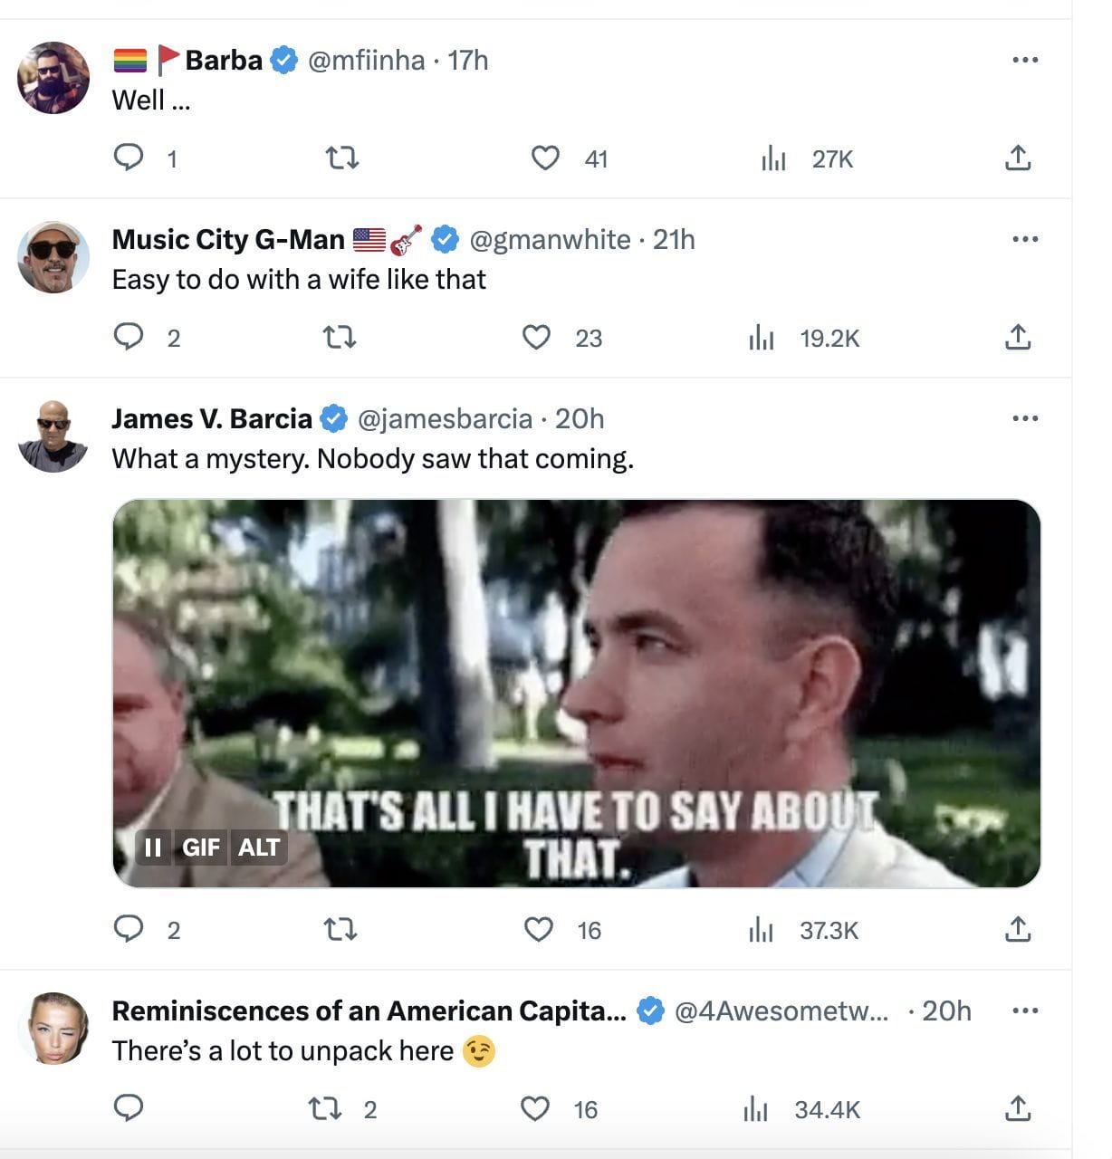Open more options for Barba's tweet
Image resolution: width=1112 pixels, height=1159 pixels.
[x=1024, y=60]
